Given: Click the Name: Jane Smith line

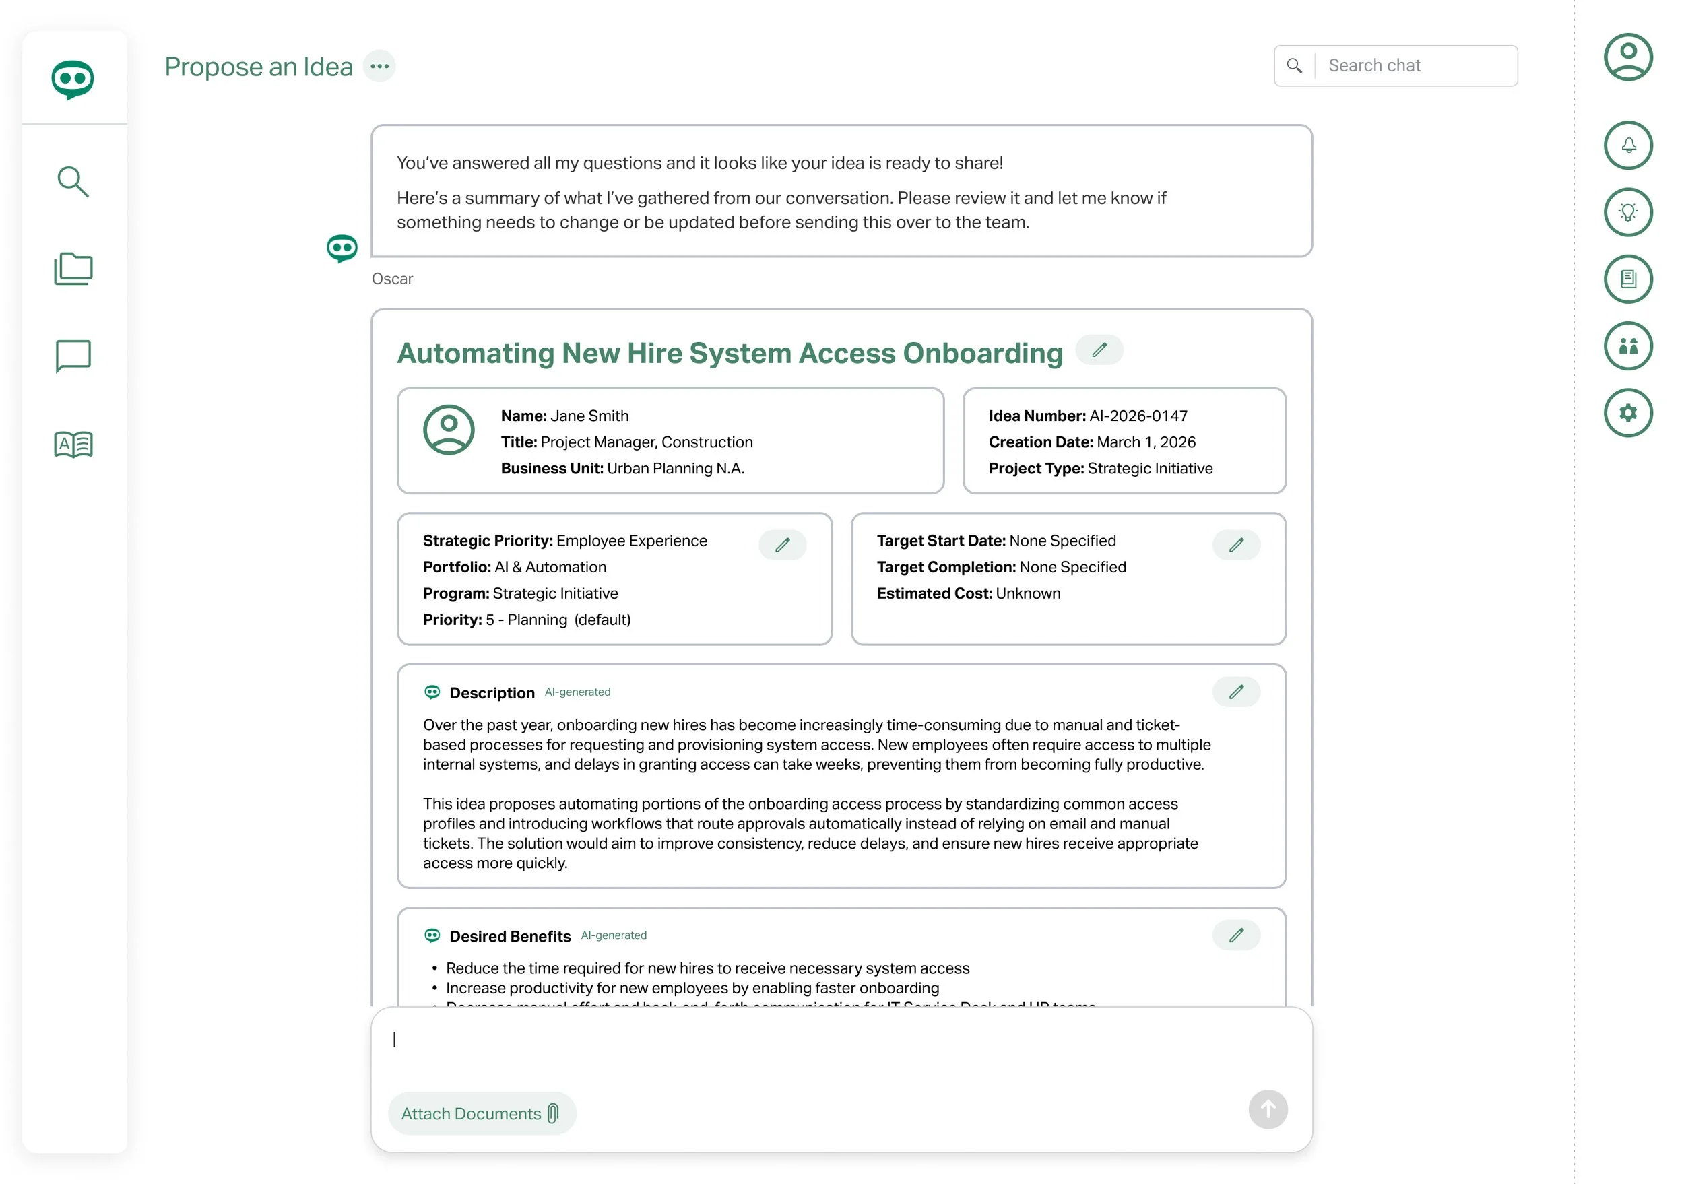Looking at the screenshot, I should [564, 416].
